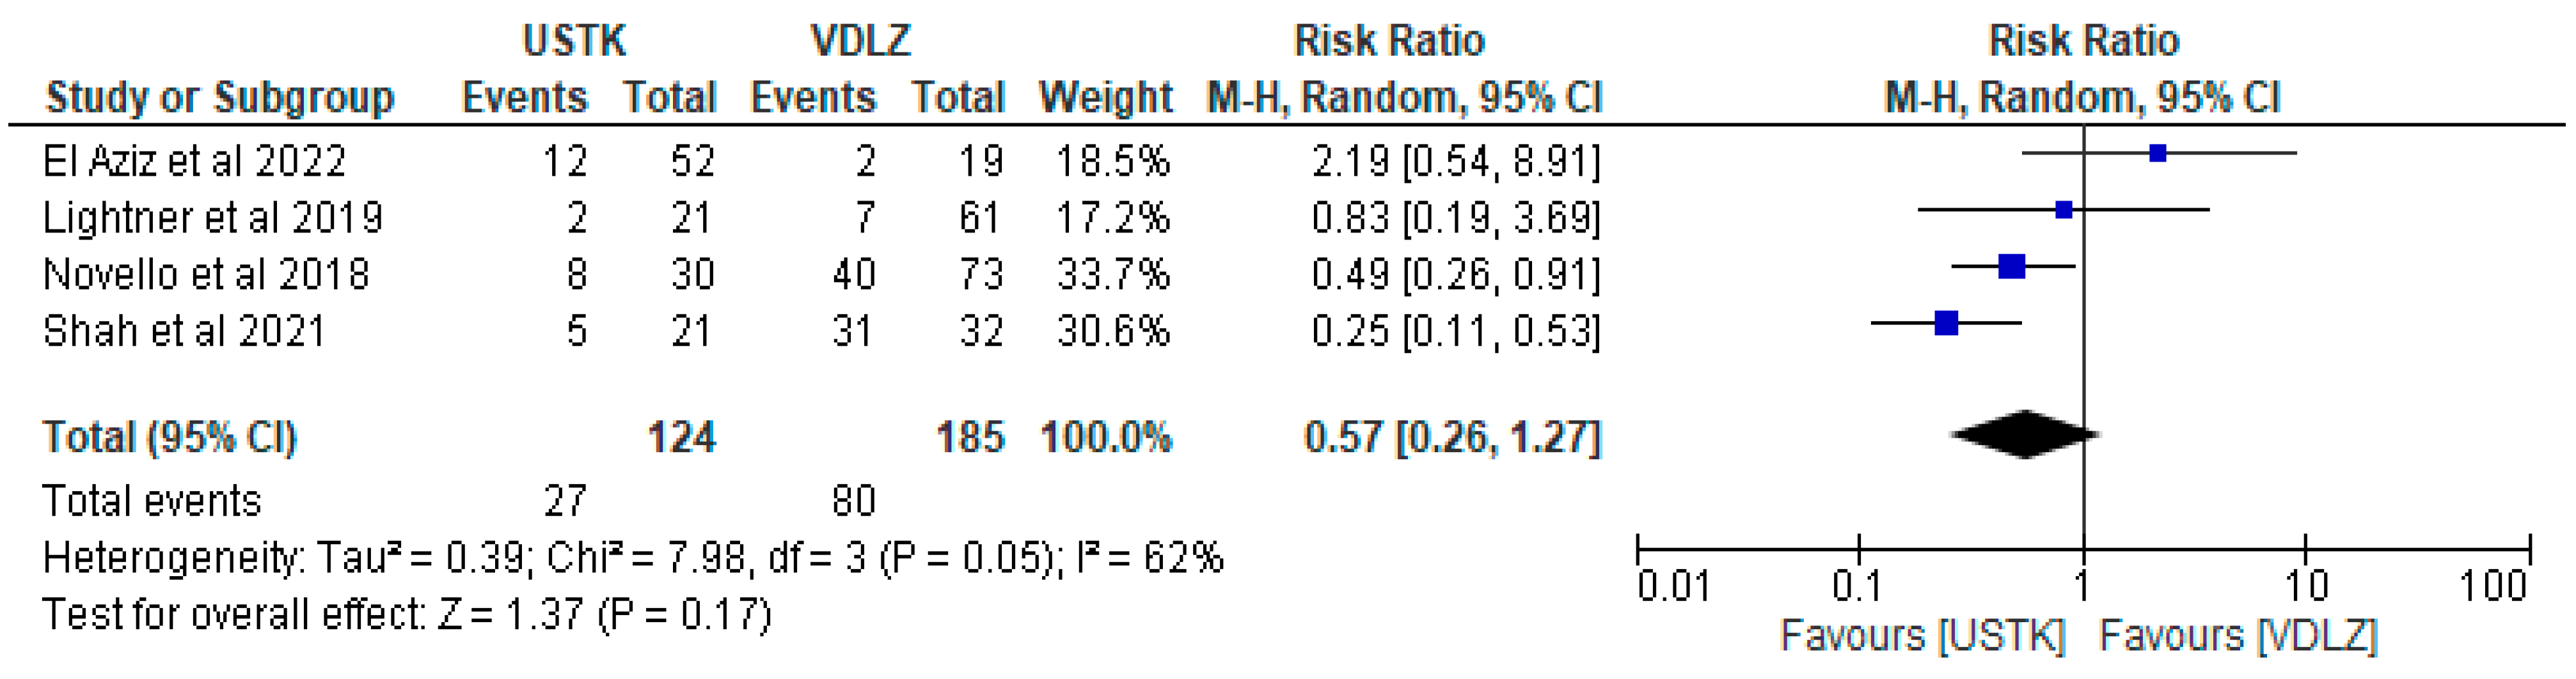Select the Heterogeneity statistics line
Image resolution: width=2576 pixels, height=679 pixels.
[632, 558]
